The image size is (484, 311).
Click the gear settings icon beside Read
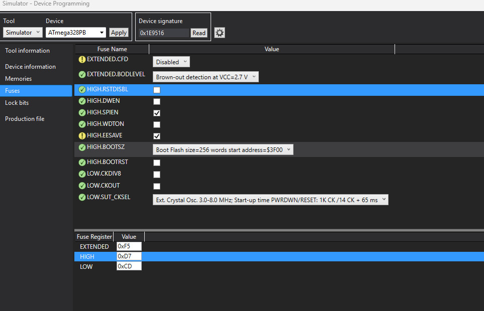tap(220, 33)
